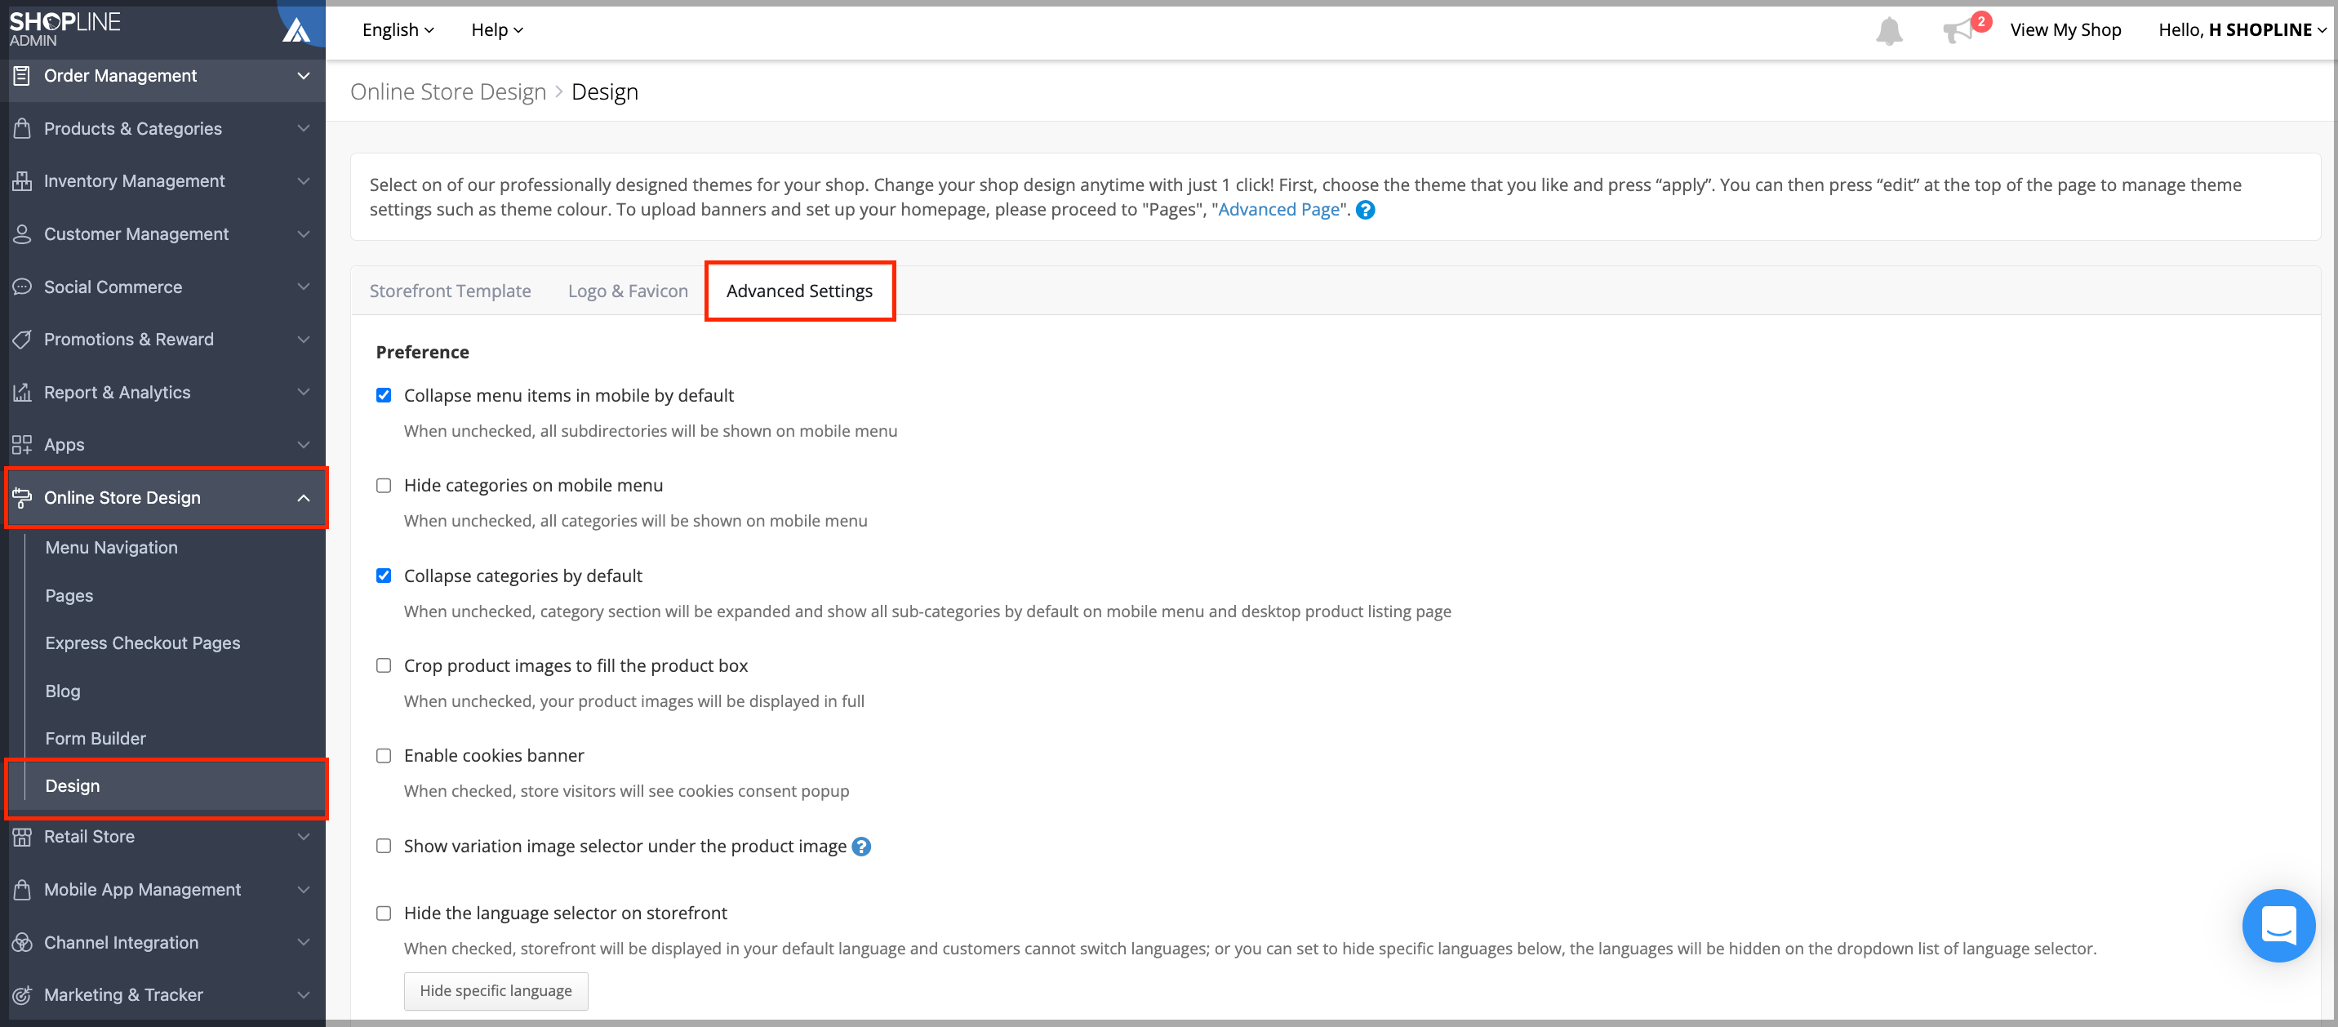Click the Apps grid icon in sidebar
This screenshot has height=1027, width=2338.
pos(22,445)
